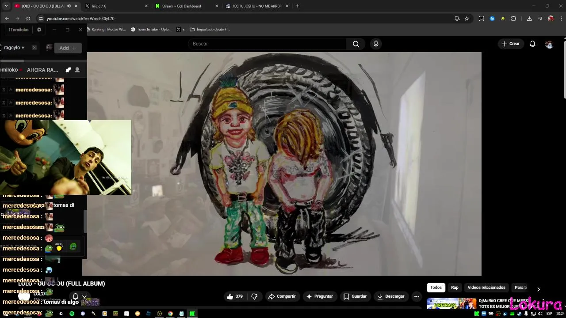Open the volume icon in system tray
The image size is (566, 318).
[x=541, y=314]
